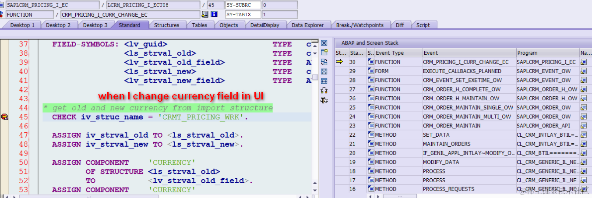Click the maximize horizontally arrow icon
Image resolution: width=592 pixels, height=198 pixels.
point(324,81)
